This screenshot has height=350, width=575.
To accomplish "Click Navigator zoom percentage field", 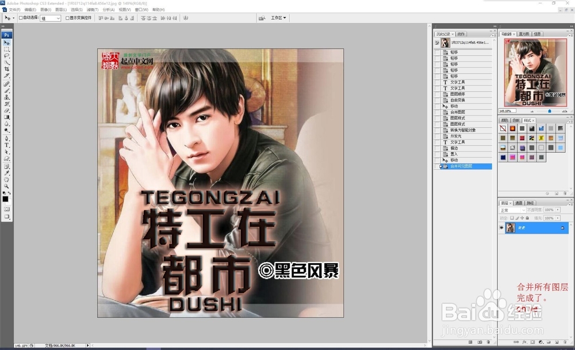I will click(x=507, y=111).
